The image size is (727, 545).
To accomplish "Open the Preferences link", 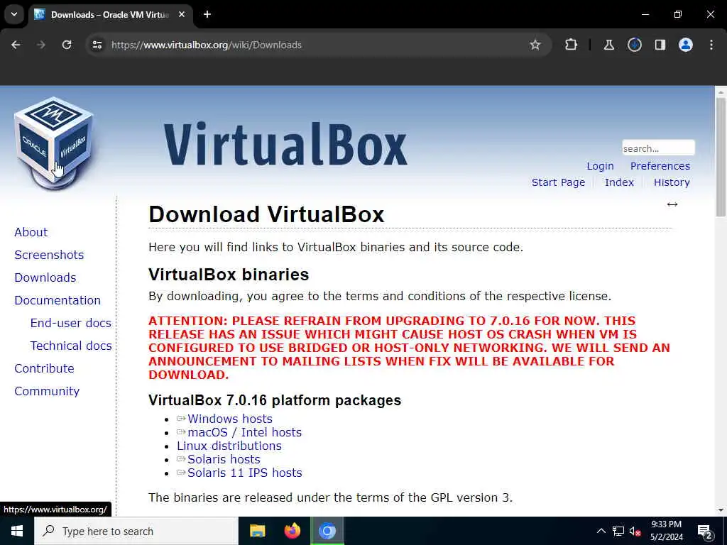I will click(660, 166).
